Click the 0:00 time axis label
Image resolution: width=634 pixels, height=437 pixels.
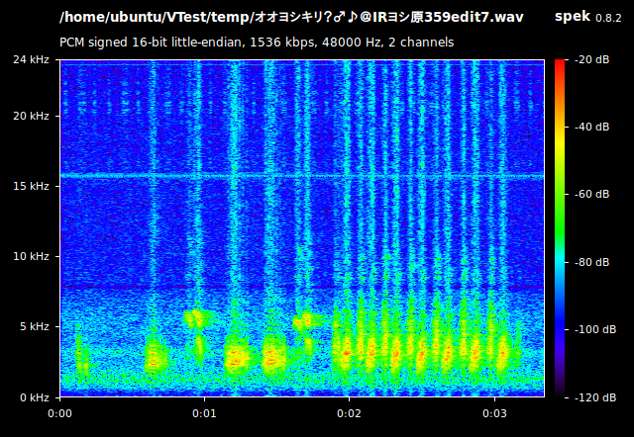point(59,413)
